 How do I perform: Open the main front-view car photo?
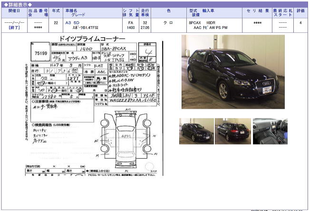(233, 72)
